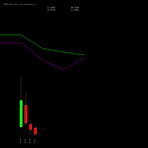This screenshot has height=148, width=148.
Task: Click the green moving-average line
Action: click(x=42, y=48)
